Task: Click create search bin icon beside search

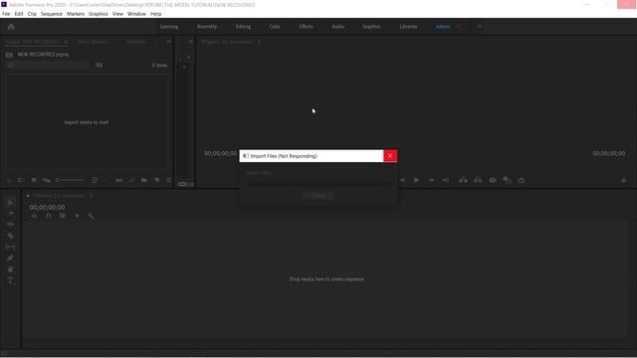Action: 100,65
